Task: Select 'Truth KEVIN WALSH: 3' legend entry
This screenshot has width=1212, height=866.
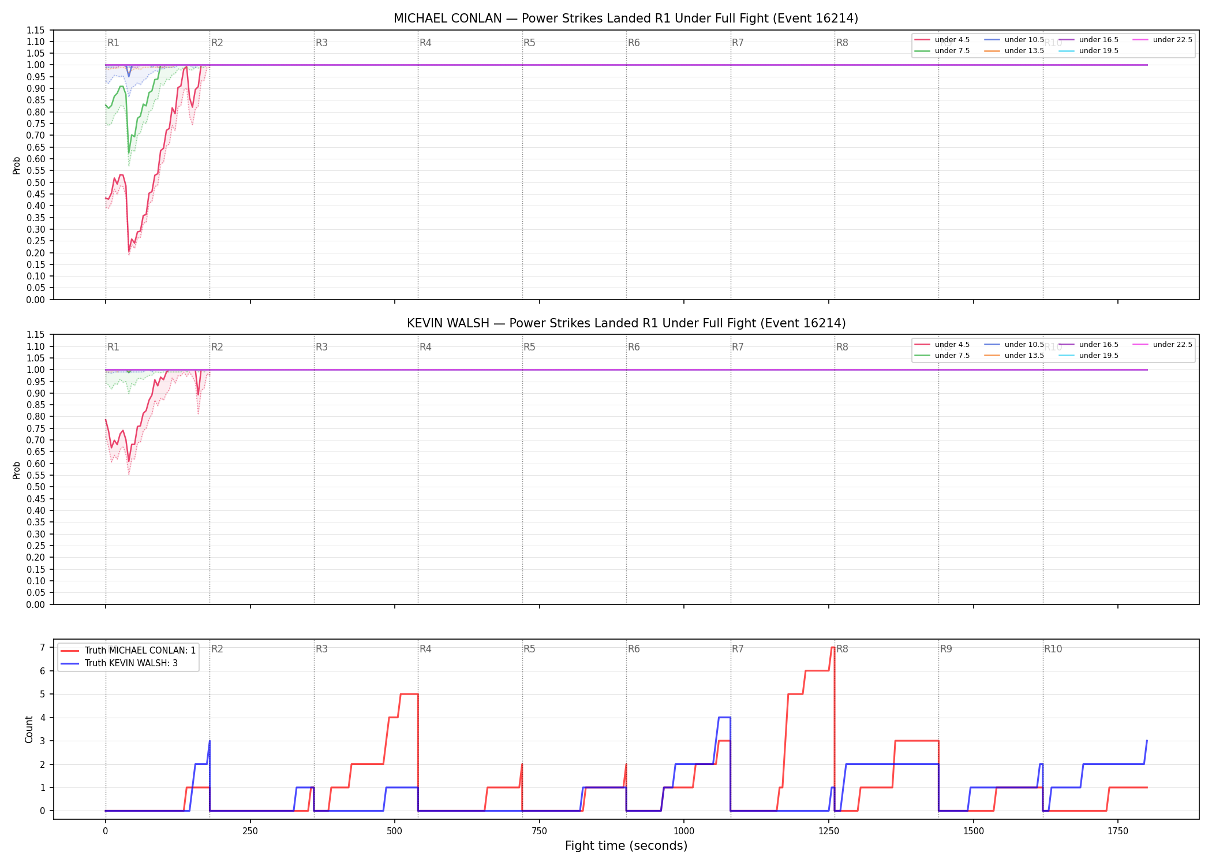Action: 119,663
